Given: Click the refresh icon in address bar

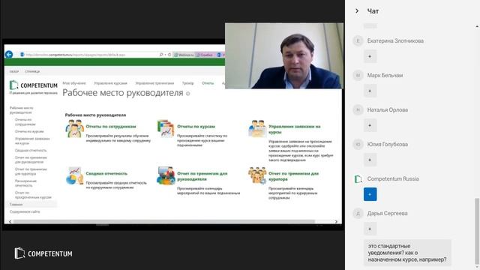Looking at the screenshot, I should [x=169, y=55].
